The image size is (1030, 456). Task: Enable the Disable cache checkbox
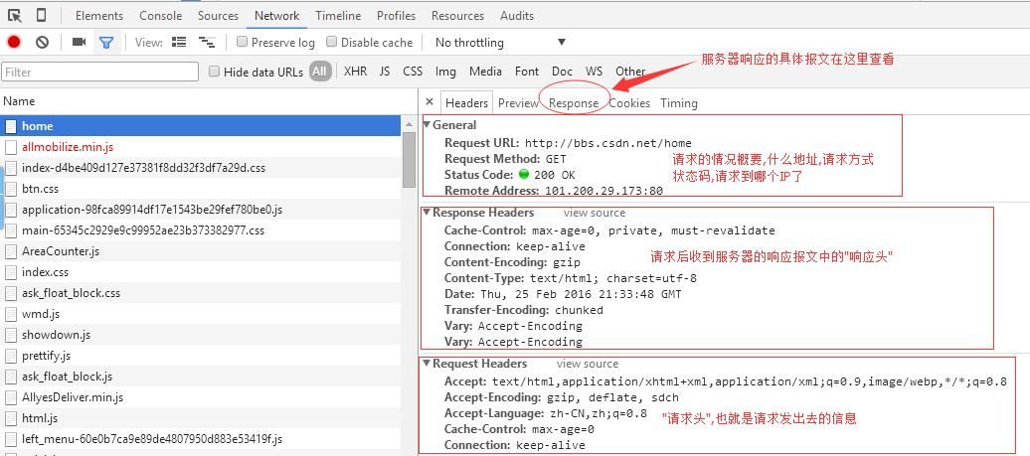pyautogui.click(x=332, y=42)
